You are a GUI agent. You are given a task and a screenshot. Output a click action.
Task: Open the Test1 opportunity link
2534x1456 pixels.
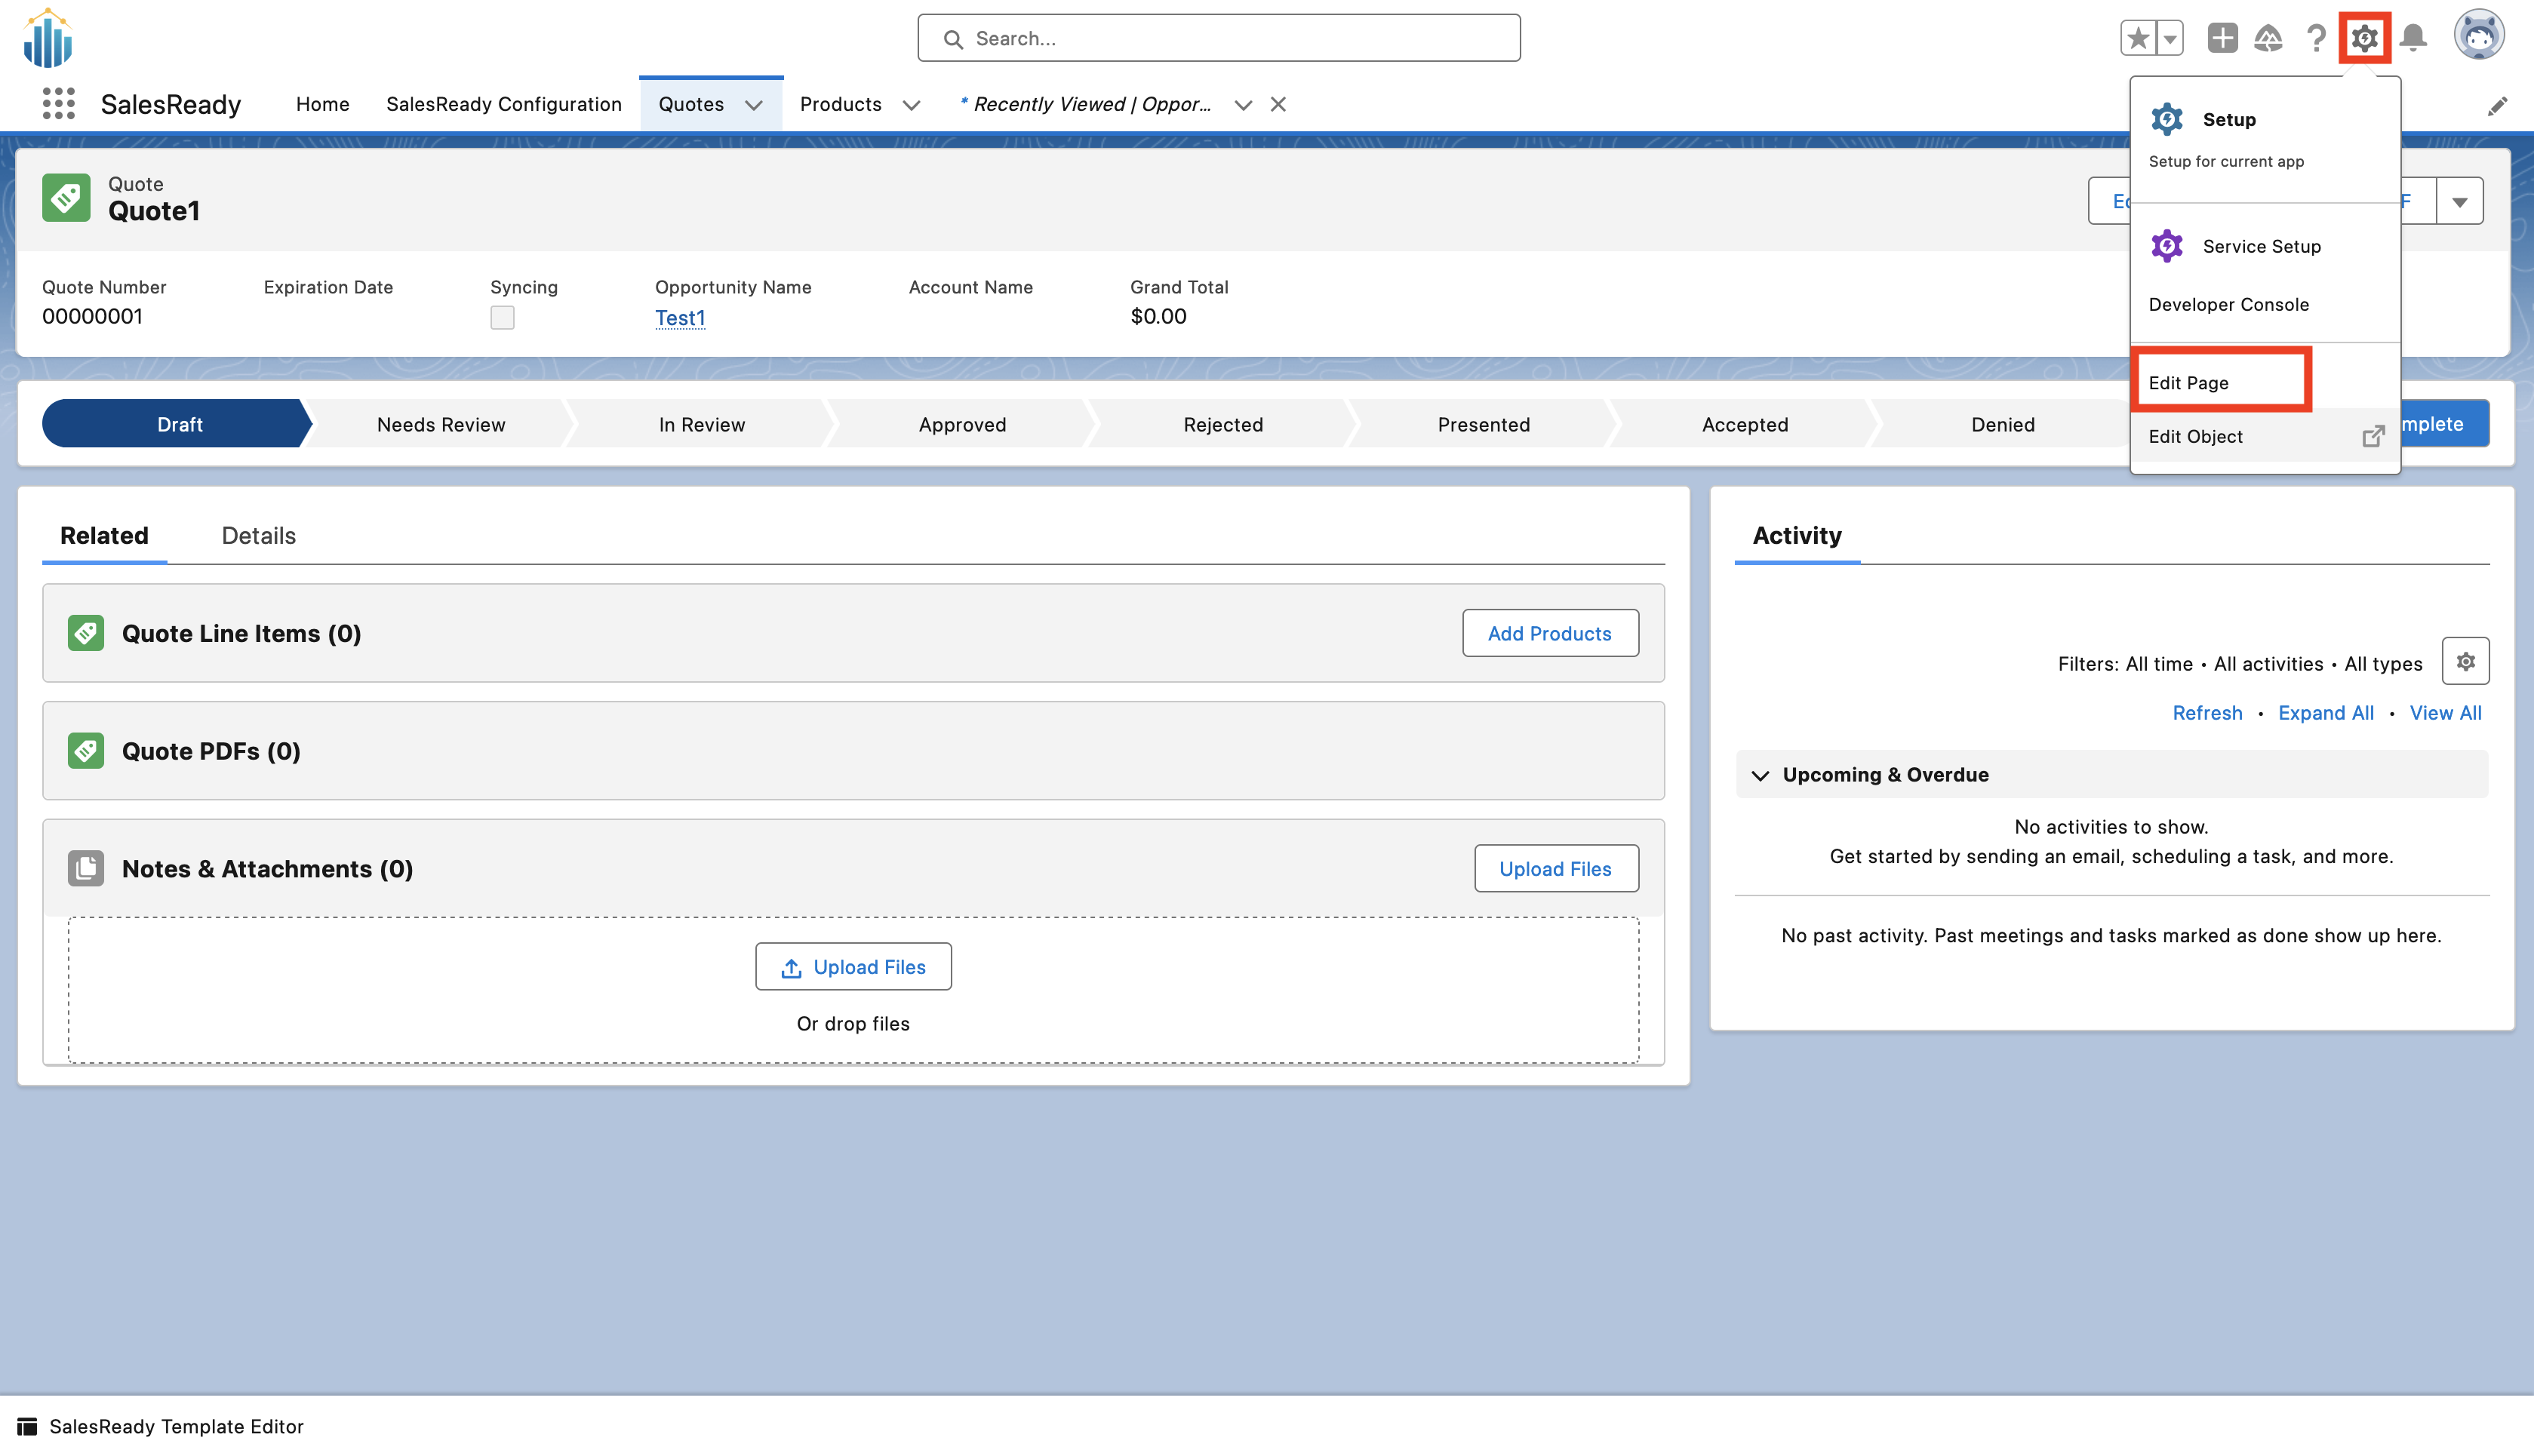pyautogui.click(x=680, y=317)
